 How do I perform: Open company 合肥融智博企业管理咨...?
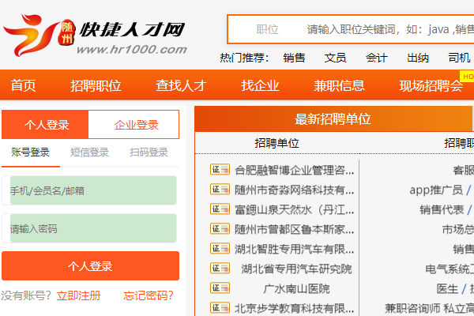coord(294,170)
